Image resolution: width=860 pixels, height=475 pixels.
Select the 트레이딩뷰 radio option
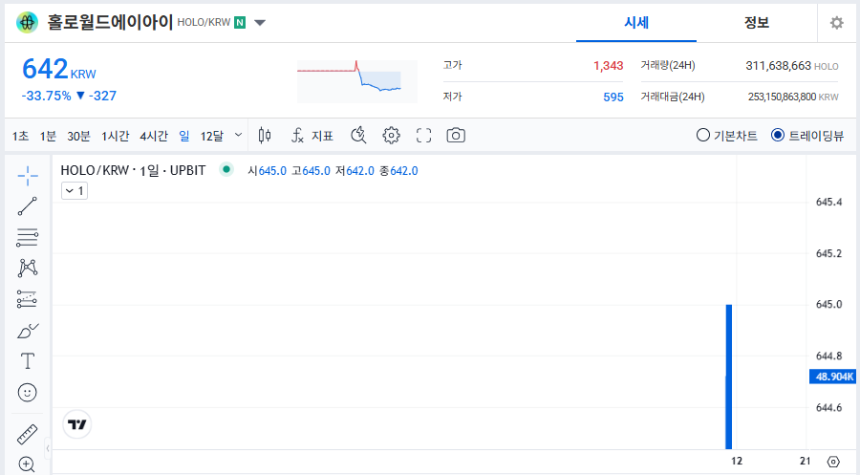pos(807,136)
